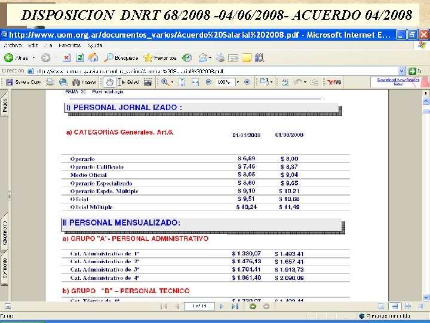Screen dimensions: 430x323
Task: Expand the Mail icon dropdown arrow
Action: 210,58
